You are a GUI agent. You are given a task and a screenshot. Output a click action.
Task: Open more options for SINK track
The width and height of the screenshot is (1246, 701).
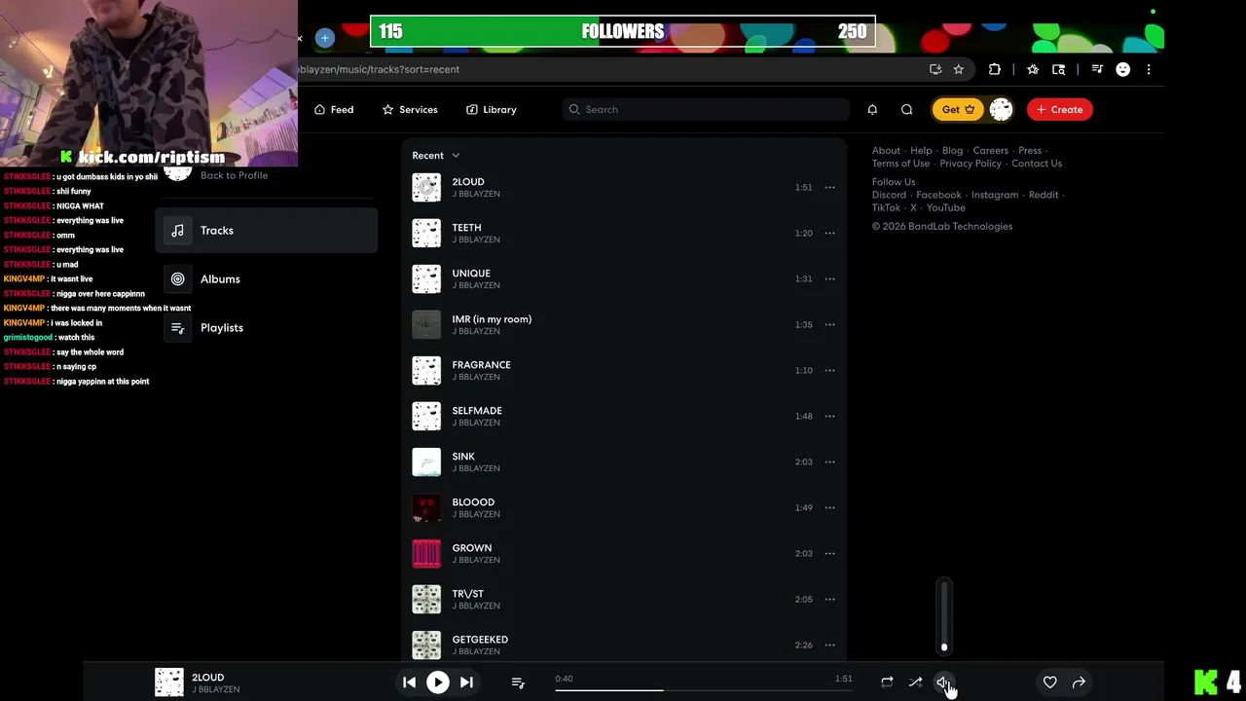829,461
